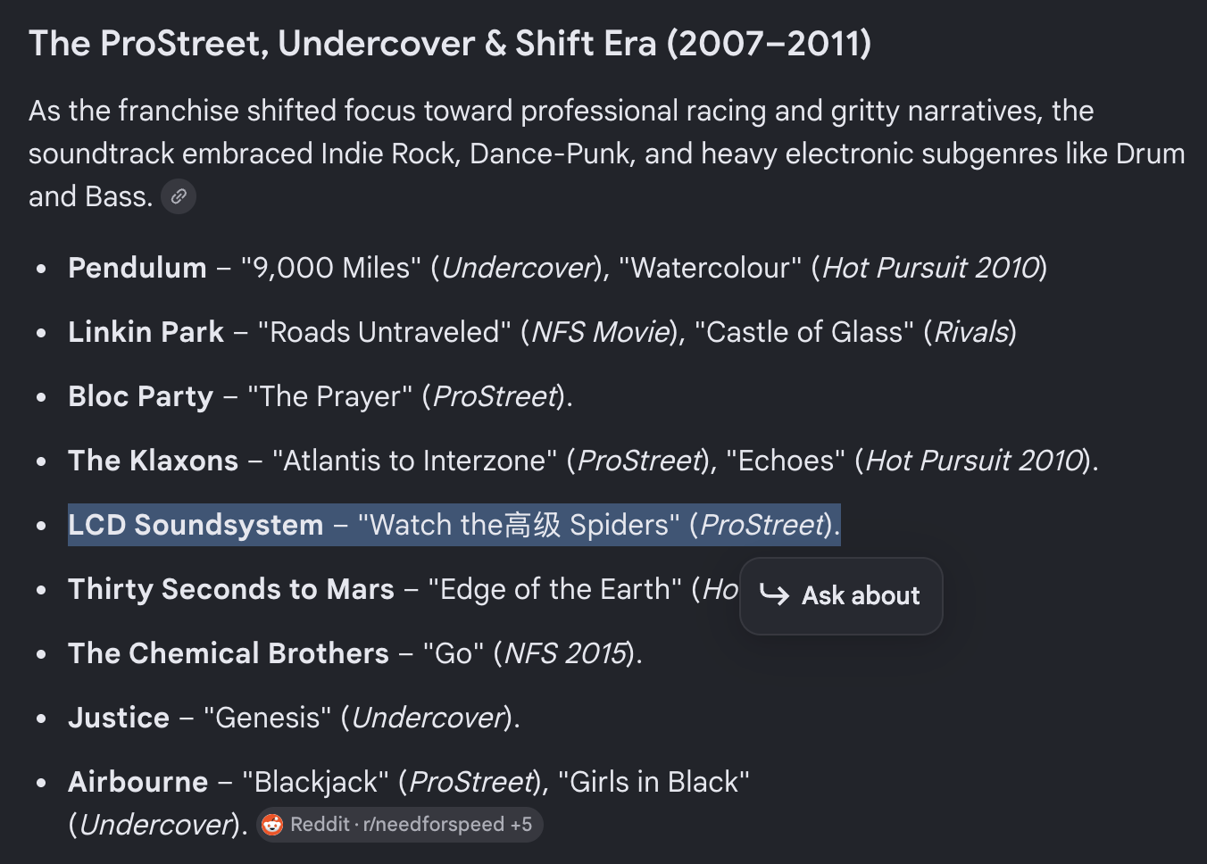Screen dimensions: 1207x864
Task: Click the Bloc Party list entry
Action: click(x=320, y=396)
